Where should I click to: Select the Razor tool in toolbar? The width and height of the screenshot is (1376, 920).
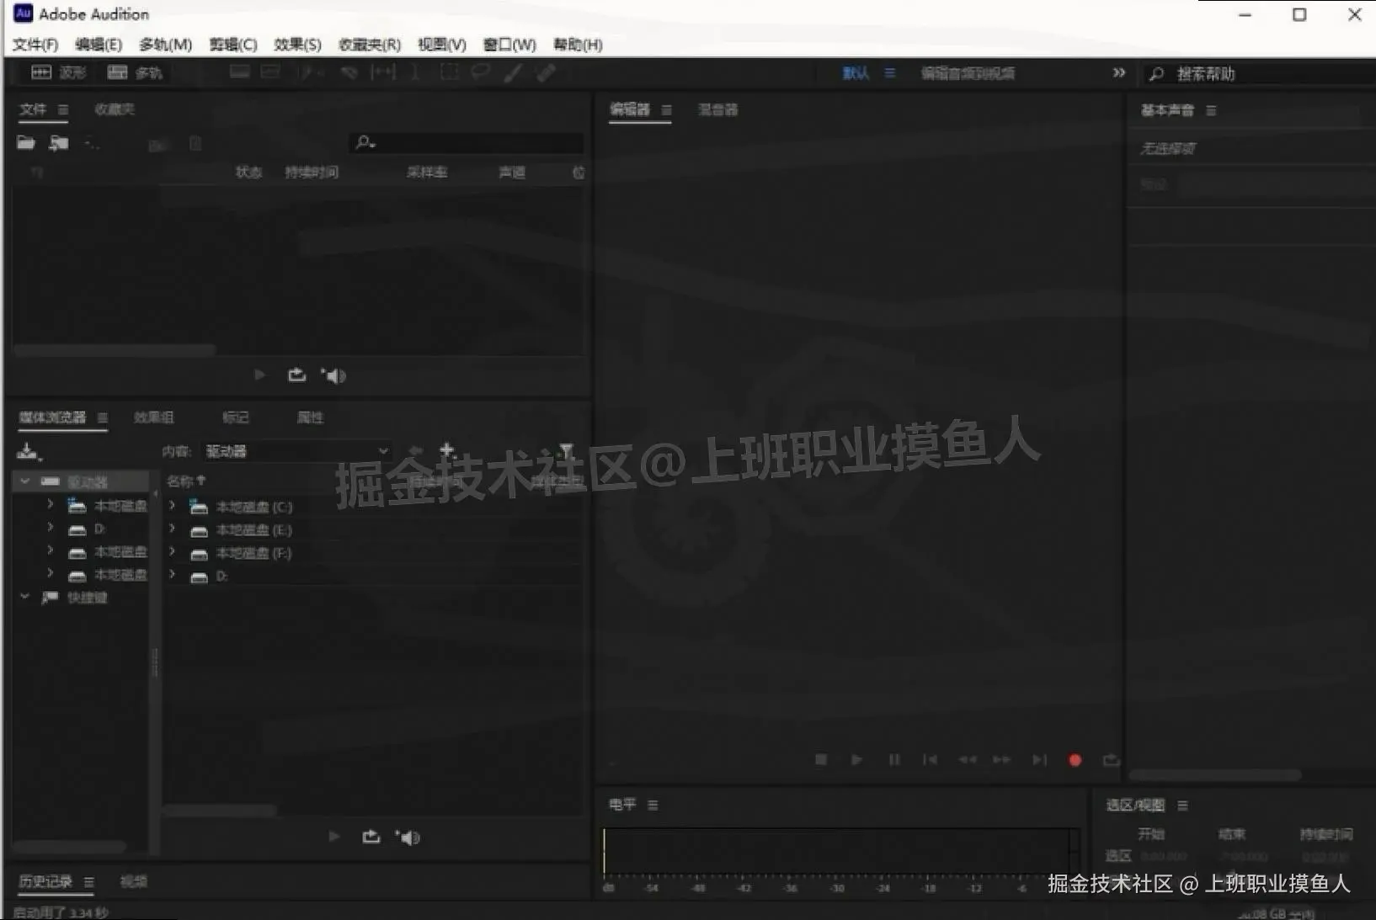coord(349,72)
